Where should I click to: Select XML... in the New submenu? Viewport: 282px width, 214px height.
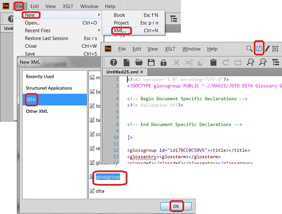point(133,30)
